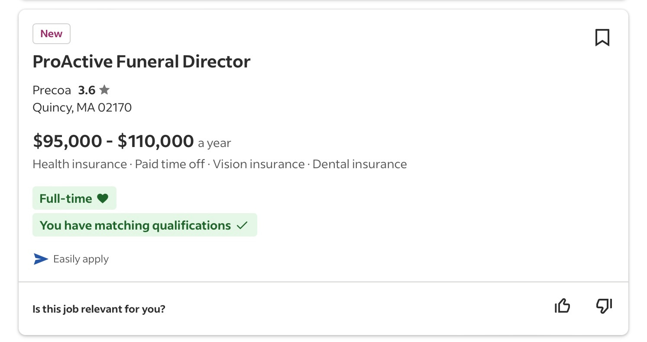
Task: Click the blue Easily apply arrow icon
Action: [x=41, y=259]
